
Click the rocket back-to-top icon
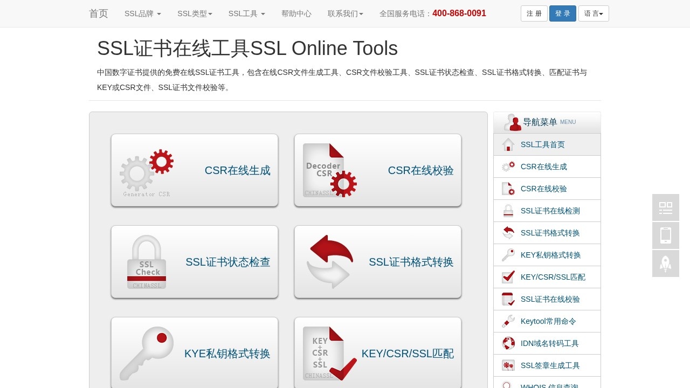click(x=666, y=264)
